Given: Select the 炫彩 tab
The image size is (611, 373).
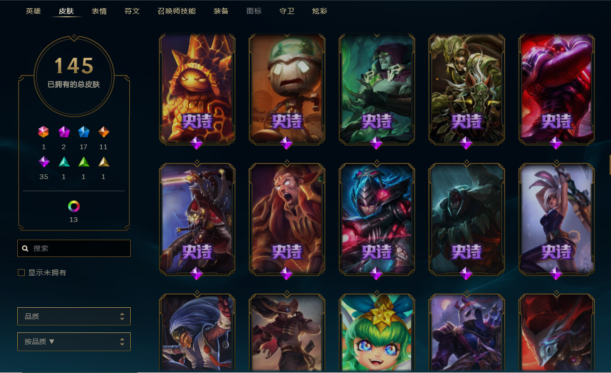Looking at the screenshot, I should pos(320,11).
